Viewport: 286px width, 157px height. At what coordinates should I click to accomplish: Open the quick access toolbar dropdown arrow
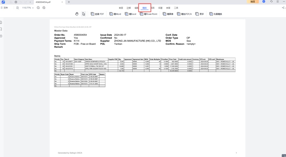pyautogui.click(x=30, y=2)
